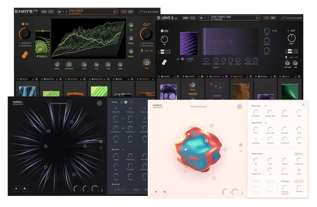
Task: Favorite the ENCASED preset with the star
Action: [x=115, y=12]
